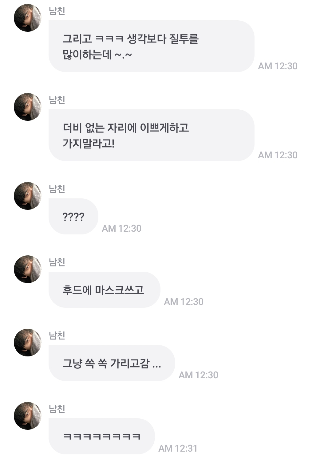Click sender name 남친 above 그냥 쏙 쏙
The width and height of the screenshot is (332, 459).
[57, 335]
